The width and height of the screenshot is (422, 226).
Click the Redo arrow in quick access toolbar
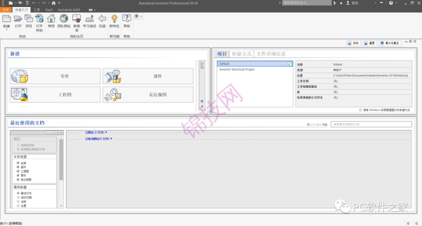[x=43, y=3]
